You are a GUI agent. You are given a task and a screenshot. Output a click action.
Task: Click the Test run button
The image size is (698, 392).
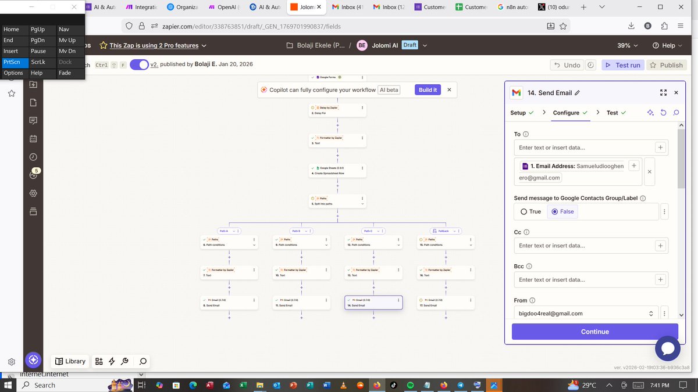click(622, 65)
